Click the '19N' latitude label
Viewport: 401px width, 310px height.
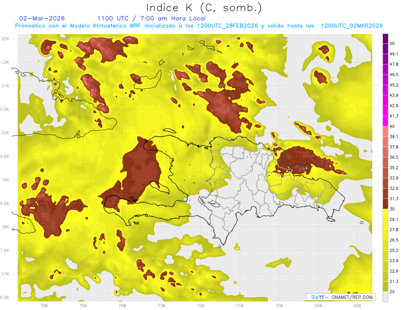(x=5, y=180)
